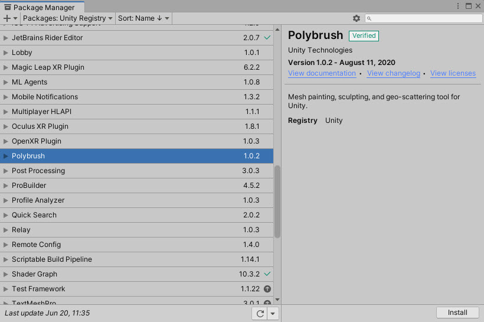The width and height of the screenshot is (484, 322).
Task: Click the magnifier icon in the search box
Action: (x=369, y=18)
